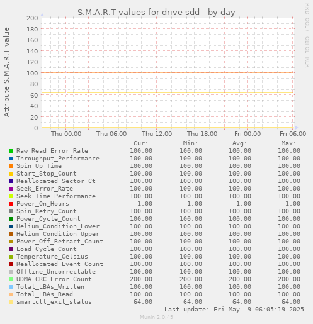This screenshot has width=313, height=324.
Task: Click the Offline_Uncorrectable legend entry
Action: pos(56,272)
